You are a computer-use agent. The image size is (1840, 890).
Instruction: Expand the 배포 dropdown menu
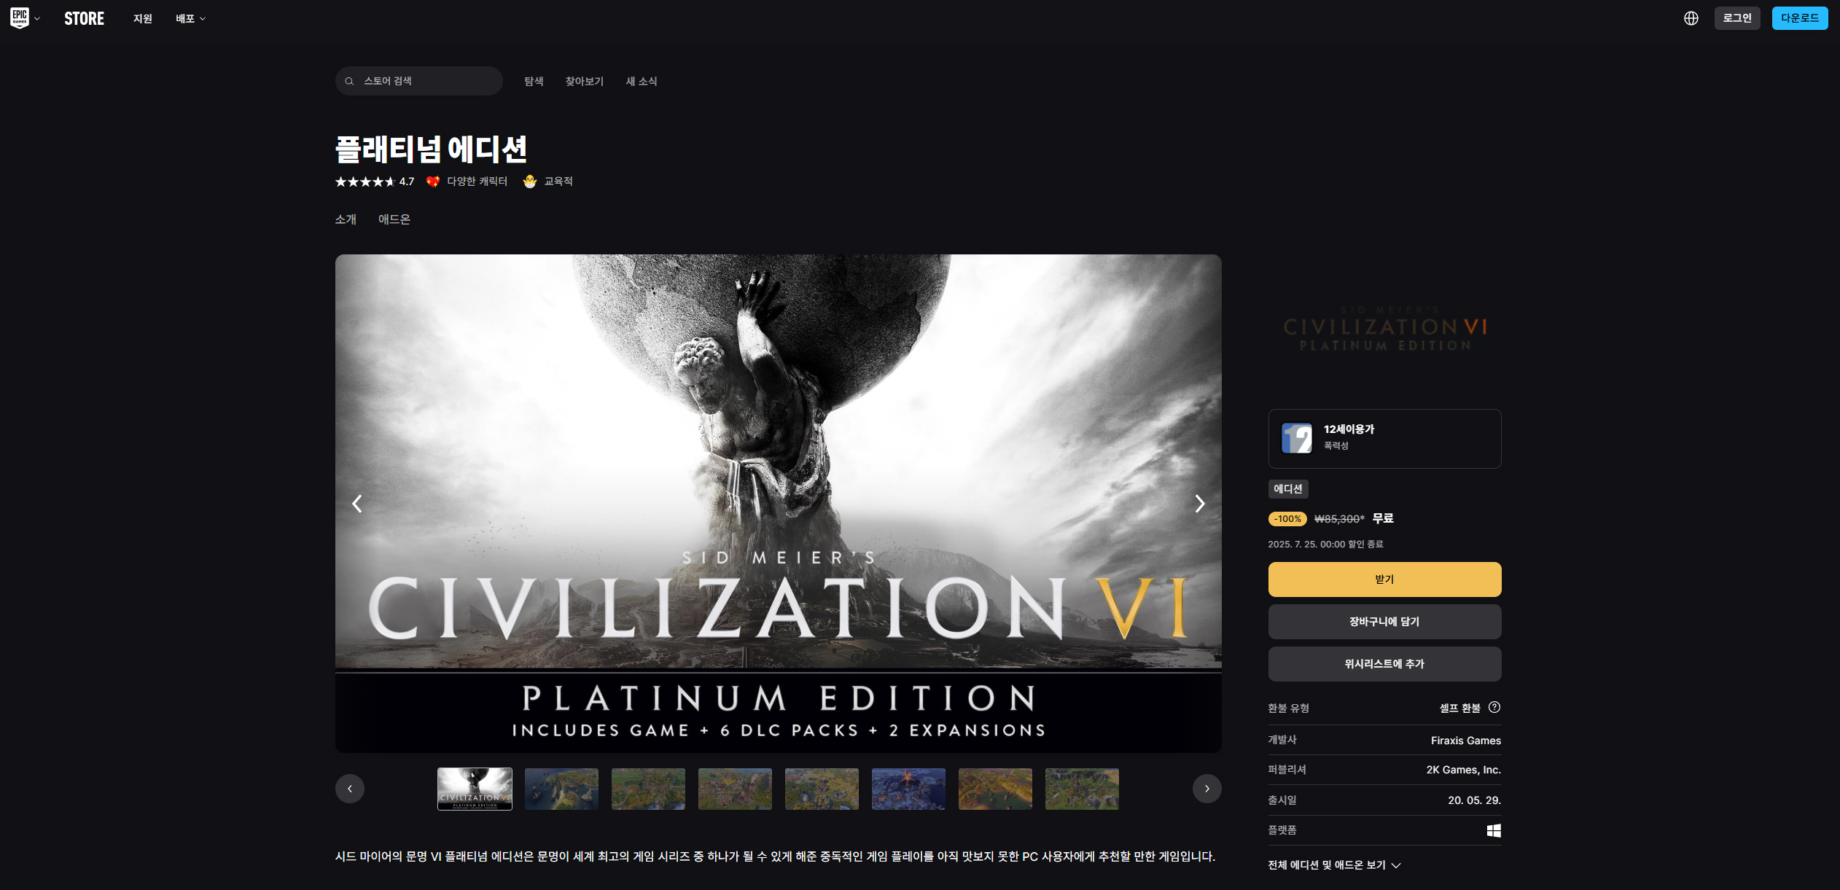point(190,18)
